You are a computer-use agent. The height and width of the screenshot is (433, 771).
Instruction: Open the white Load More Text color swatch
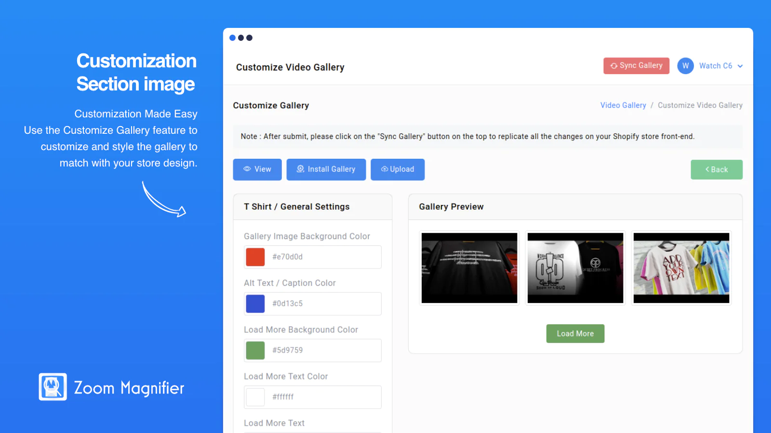[255, 397]
